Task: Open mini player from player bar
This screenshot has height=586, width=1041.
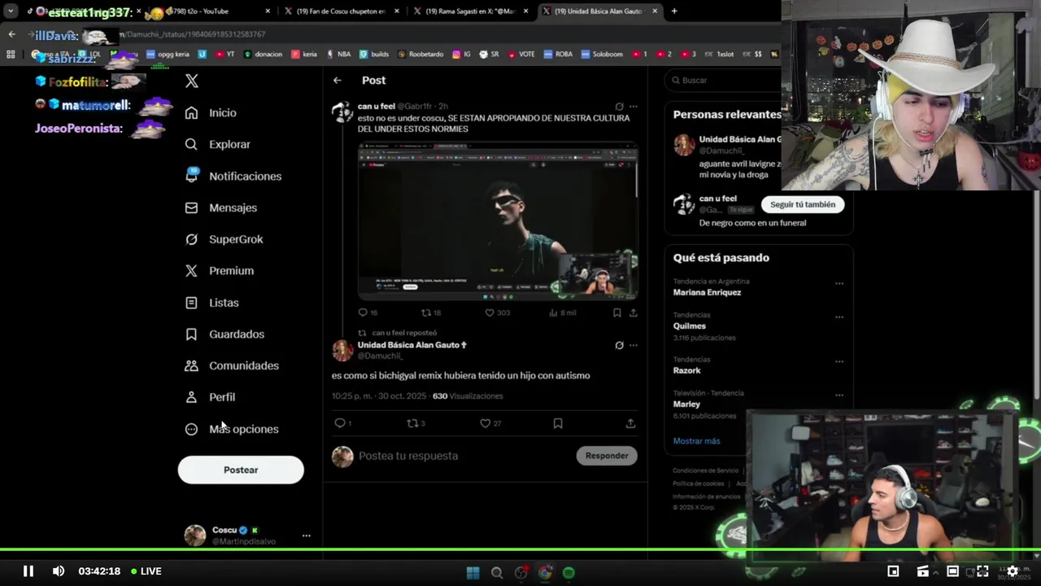Action: pyautogui.click(x=893, y=571)
